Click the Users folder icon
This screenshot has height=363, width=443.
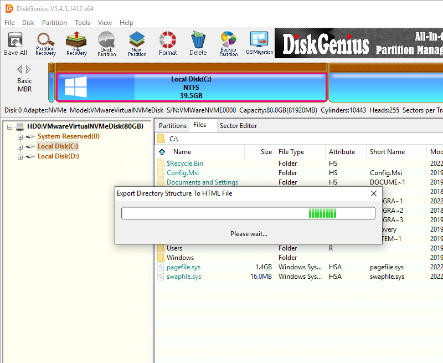pos(161,248)
